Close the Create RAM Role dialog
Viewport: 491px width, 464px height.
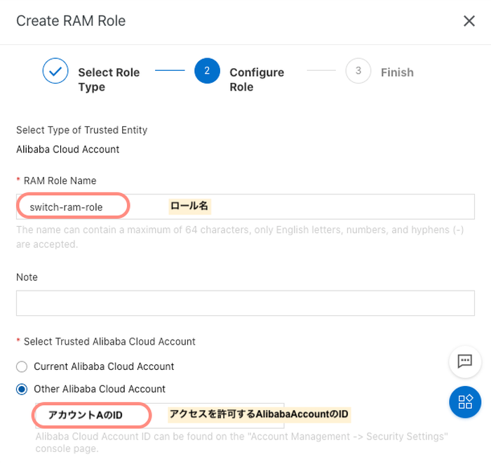coord(469,21)
